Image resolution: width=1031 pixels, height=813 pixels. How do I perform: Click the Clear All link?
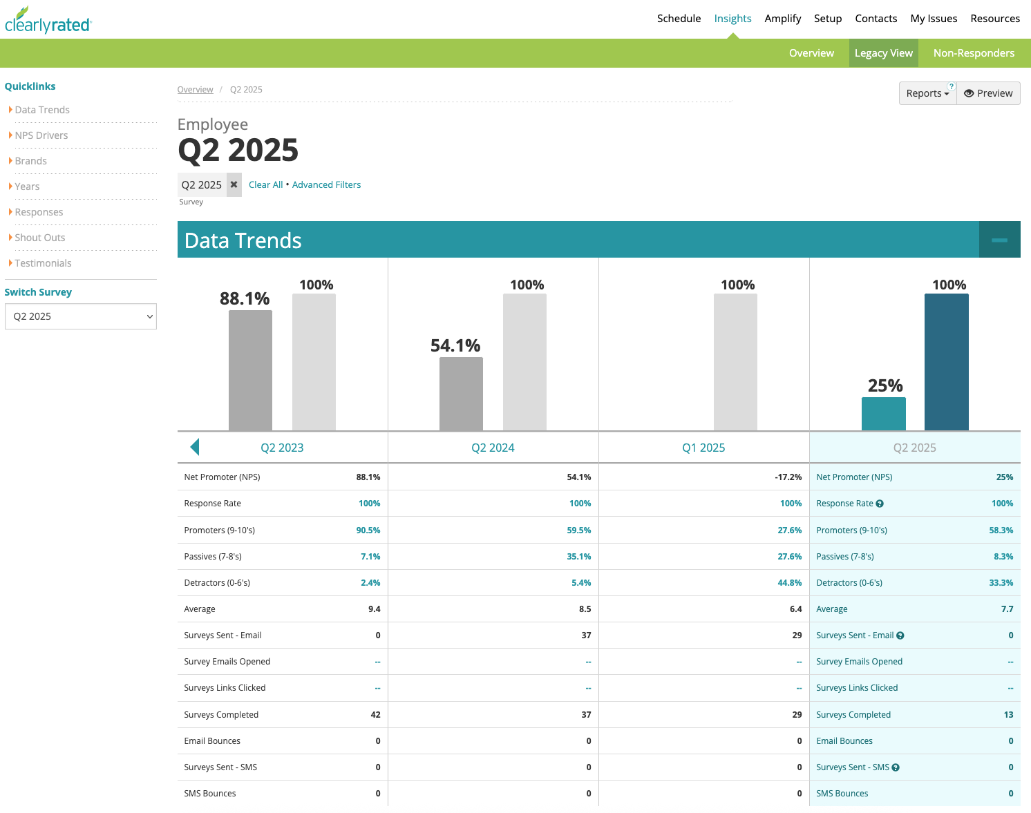pyautogui.click(x=266, y=185)
